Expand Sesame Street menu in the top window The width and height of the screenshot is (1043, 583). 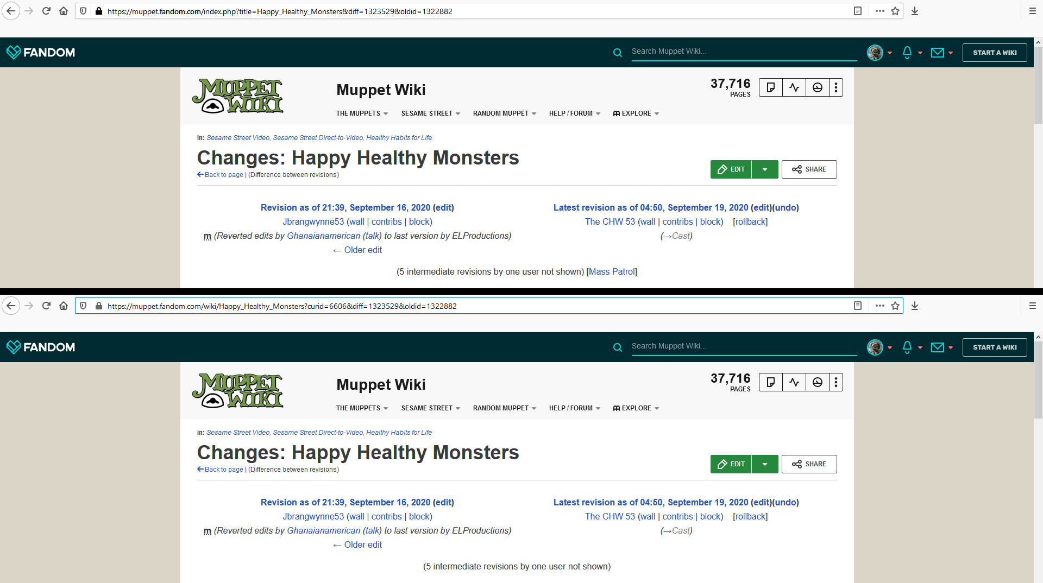pyautogui.click(x=431, y=113)
